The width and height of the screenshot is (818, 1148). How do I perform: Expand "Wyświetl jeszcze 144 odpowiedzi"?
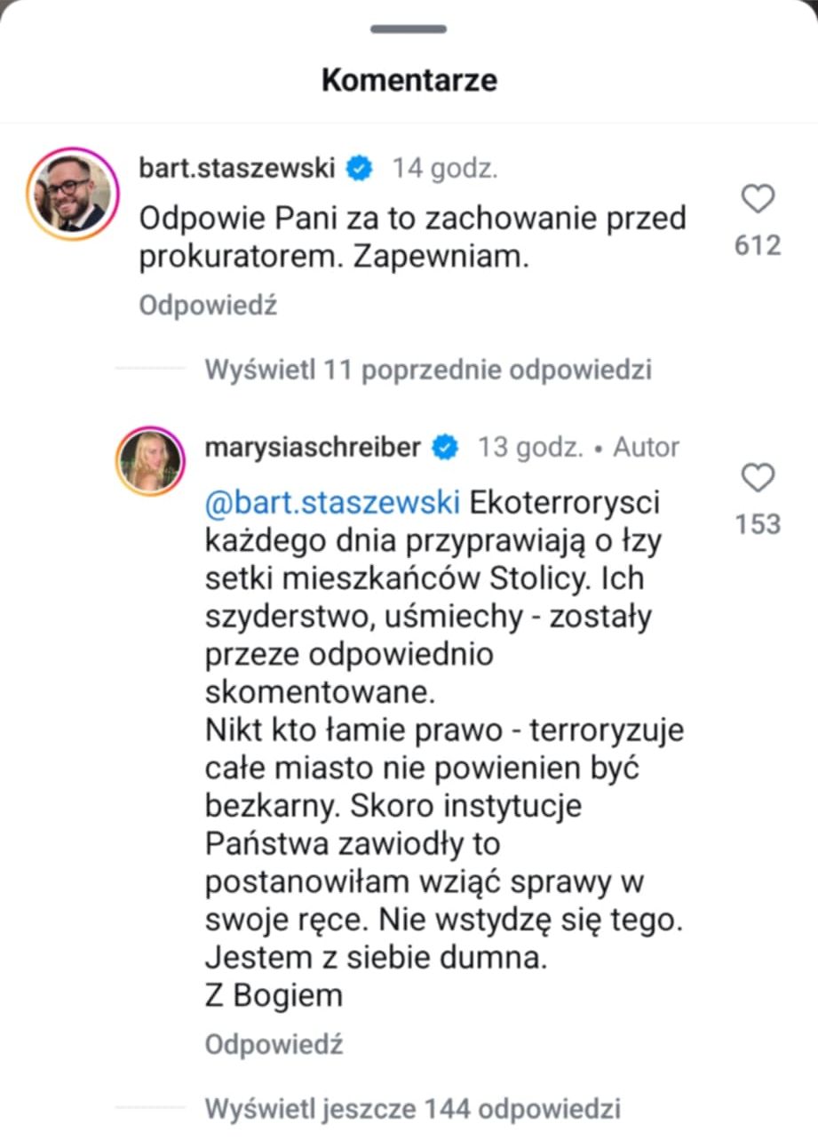(412, 1109)
